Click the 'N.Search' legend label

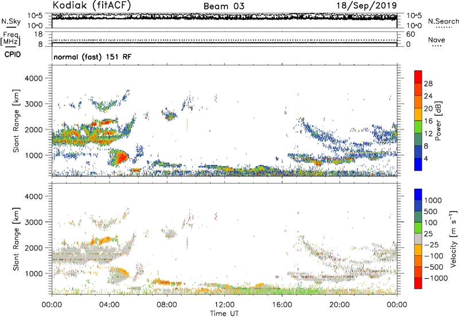[444, 21]
